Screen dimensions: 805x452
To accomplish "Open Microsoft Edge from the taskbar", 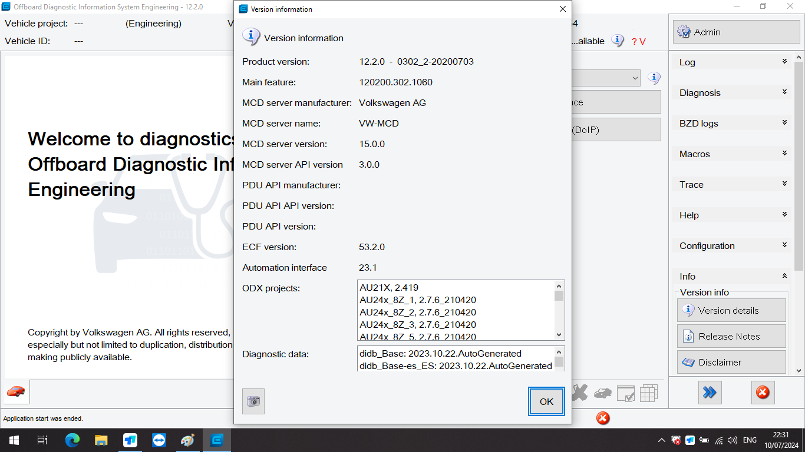I will coord(72,440).
